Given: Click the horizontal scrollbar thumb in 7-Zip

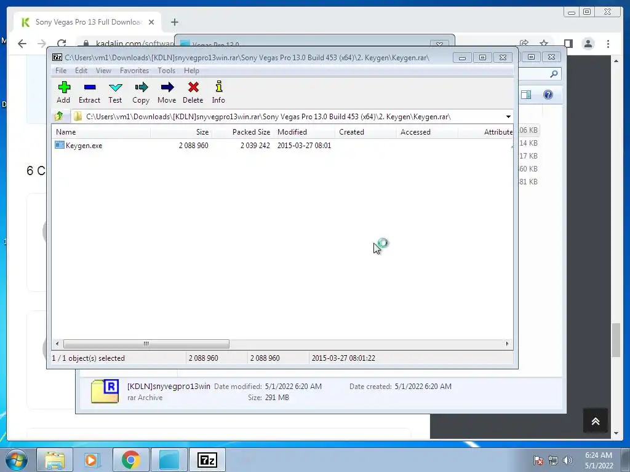Looking at the screenshot, I should [146, 344].
